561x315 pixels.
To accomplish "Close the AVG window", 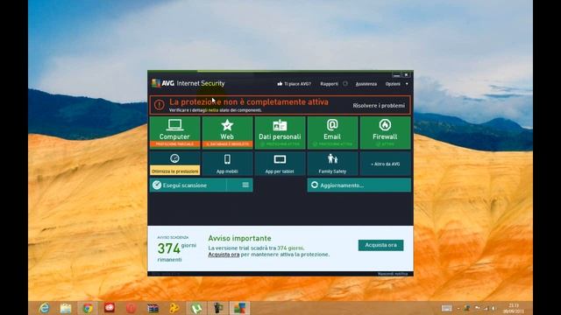I will click(406, 75).
